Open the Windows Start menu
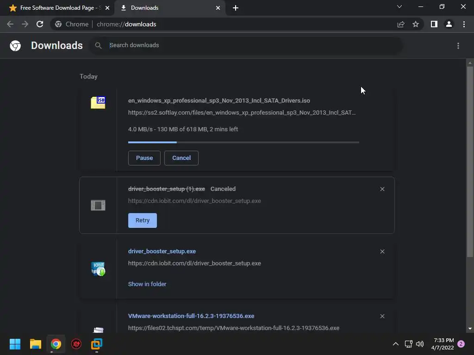 pyautogui.click(x=15, y=344)
